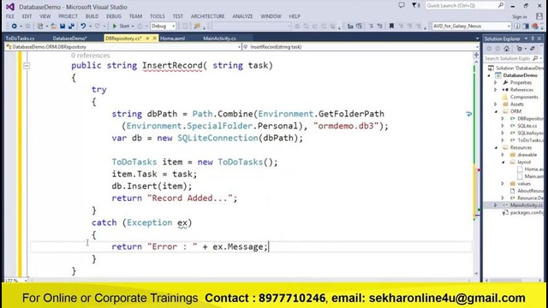The image size is (548, 308).
Task: Collapse the InsertRecord method outline box
Action: click(27, 66)
